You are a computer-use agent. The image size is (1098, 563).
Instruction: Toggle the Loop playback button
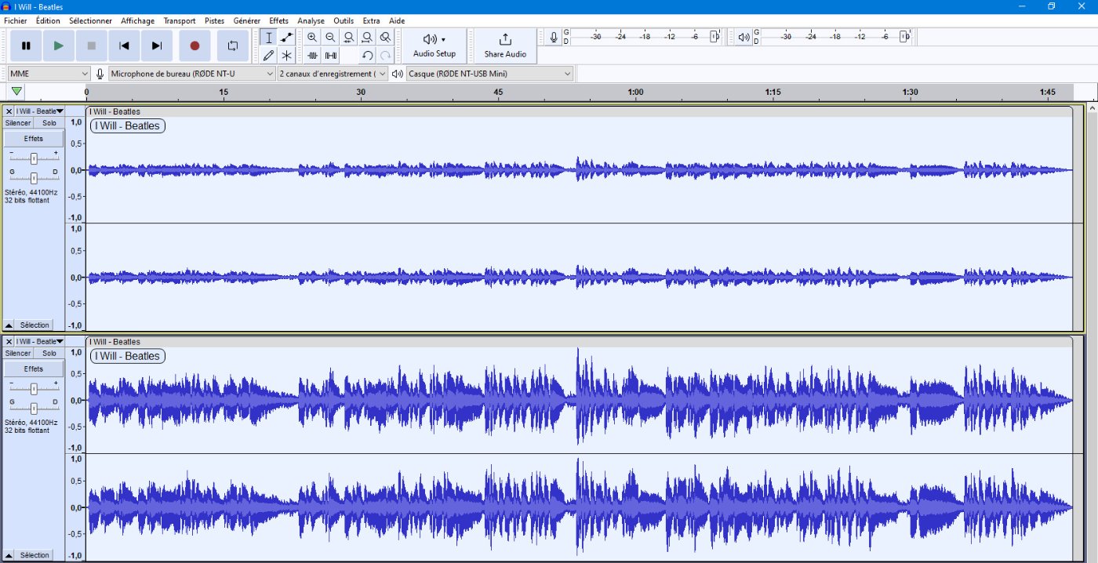(x=232, y=45)
